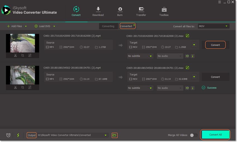Click the crop icon under first video thumbnail
This screenshot has height=142, width=237.
23,55
